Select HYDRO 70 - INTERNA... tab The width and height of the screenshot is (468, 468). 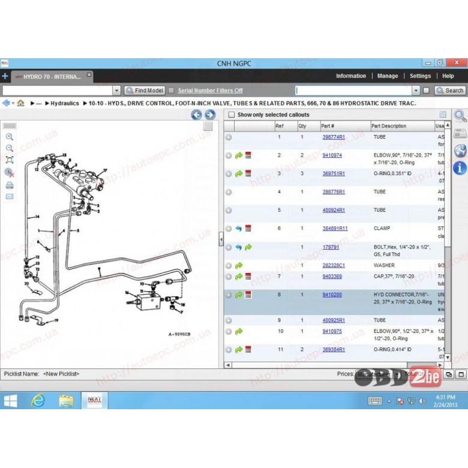point(52,77)
